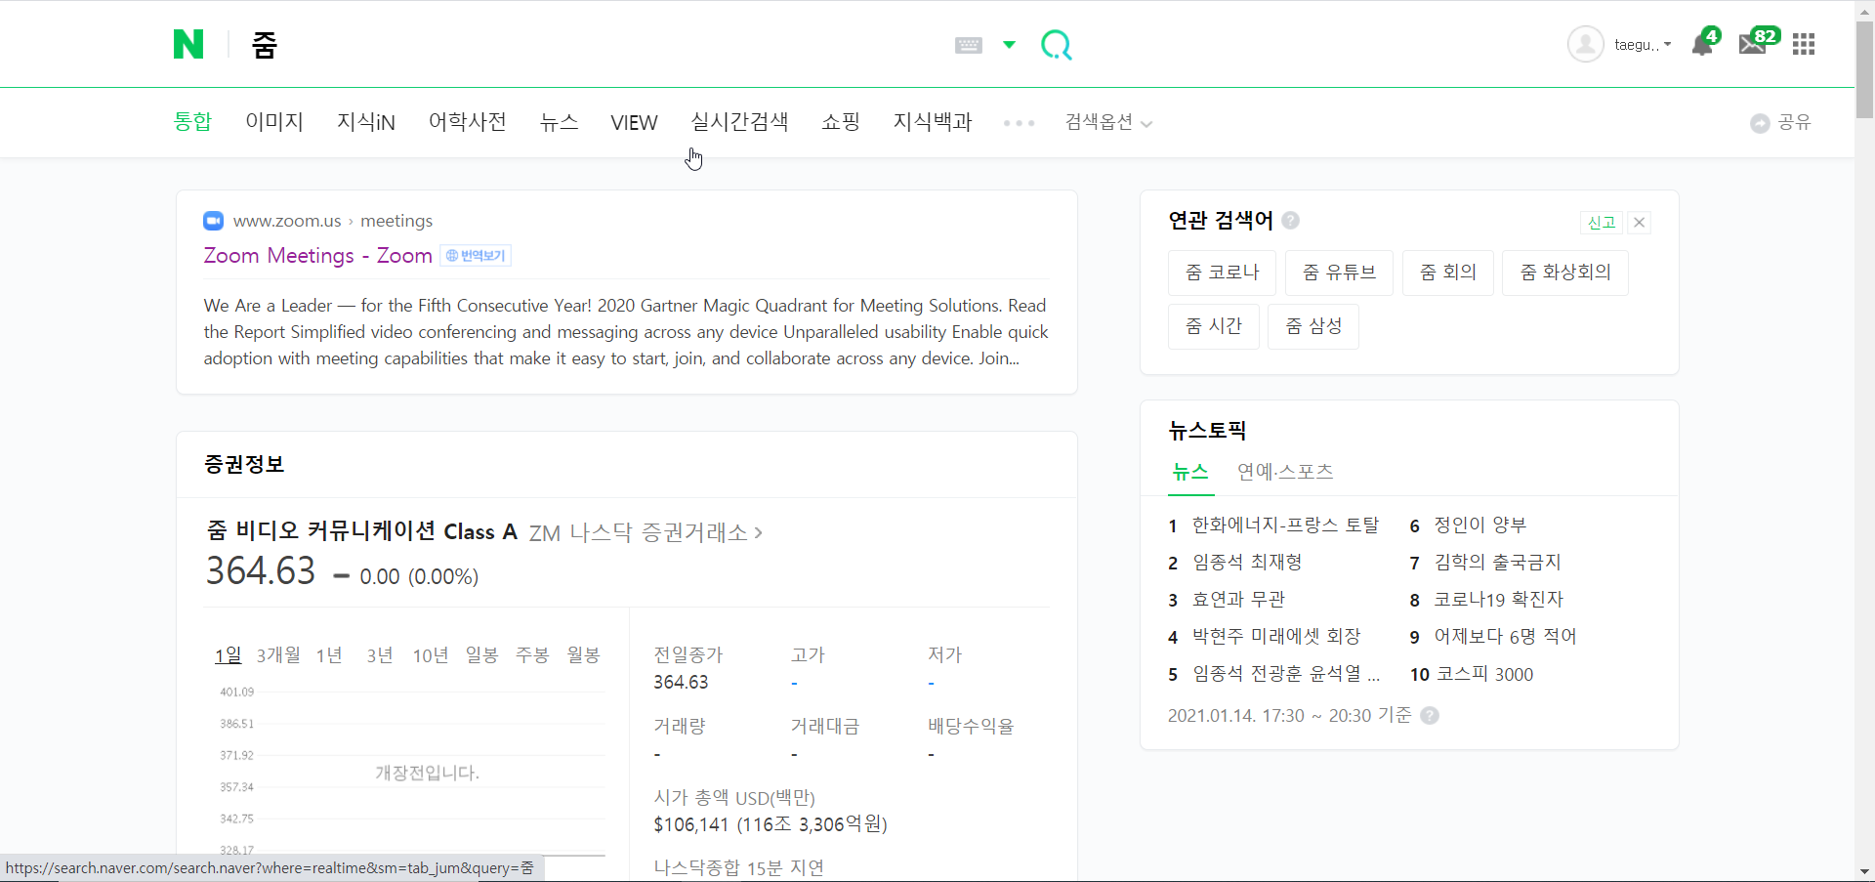Viewport: 1875px width, 882px height.
Task: Open the taegu account profile avatar
Action: [x=1586, y=44]
